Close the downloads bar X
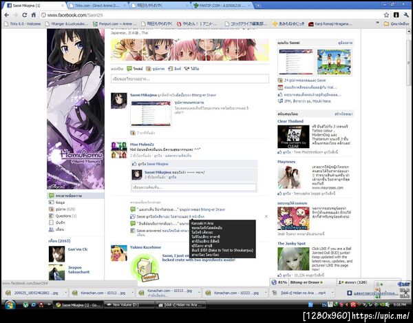Screen dimensions: 413x323 coord(406,293)
